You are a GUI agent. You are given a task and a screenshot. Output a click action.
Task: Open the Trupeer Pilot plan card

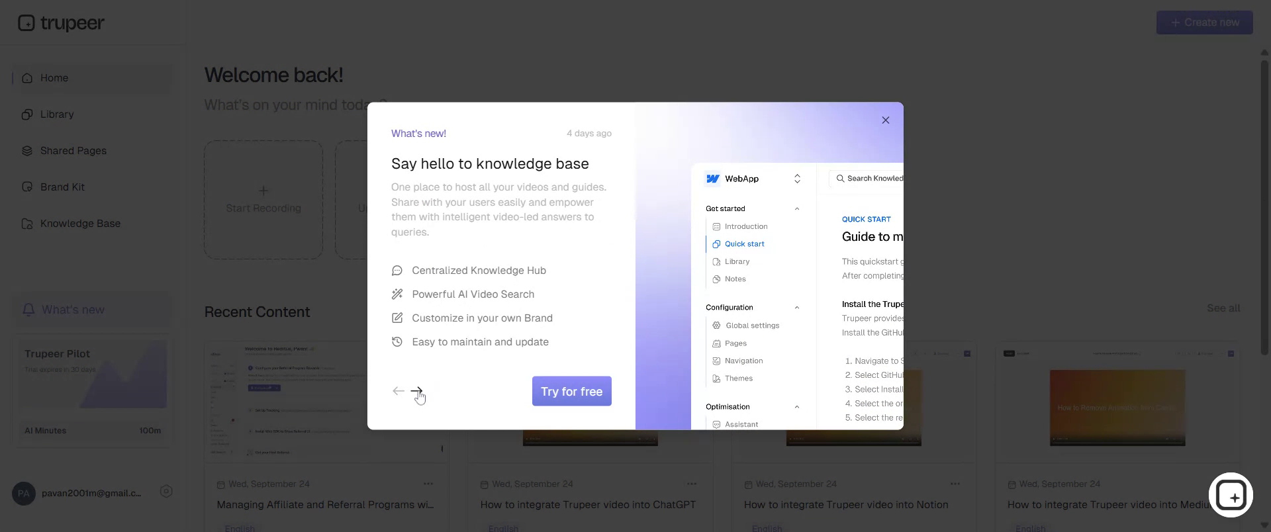(93, 393)
